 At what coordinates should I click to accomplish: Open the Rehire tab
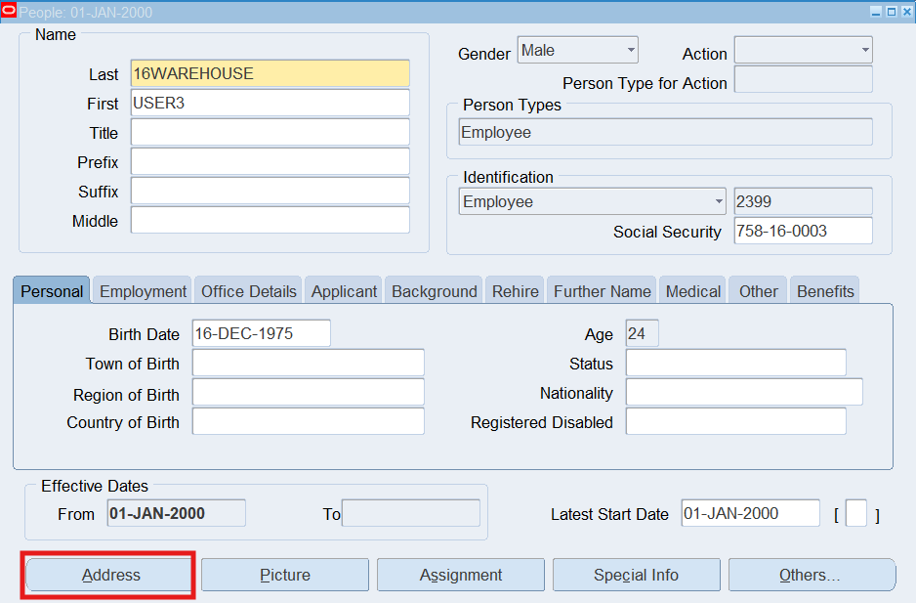click(x=515, y=291)
